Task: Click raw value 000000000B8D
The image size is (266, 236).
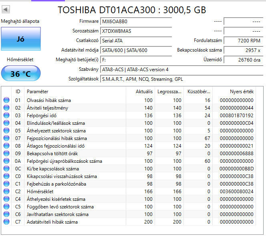Action: click(236, 169)
